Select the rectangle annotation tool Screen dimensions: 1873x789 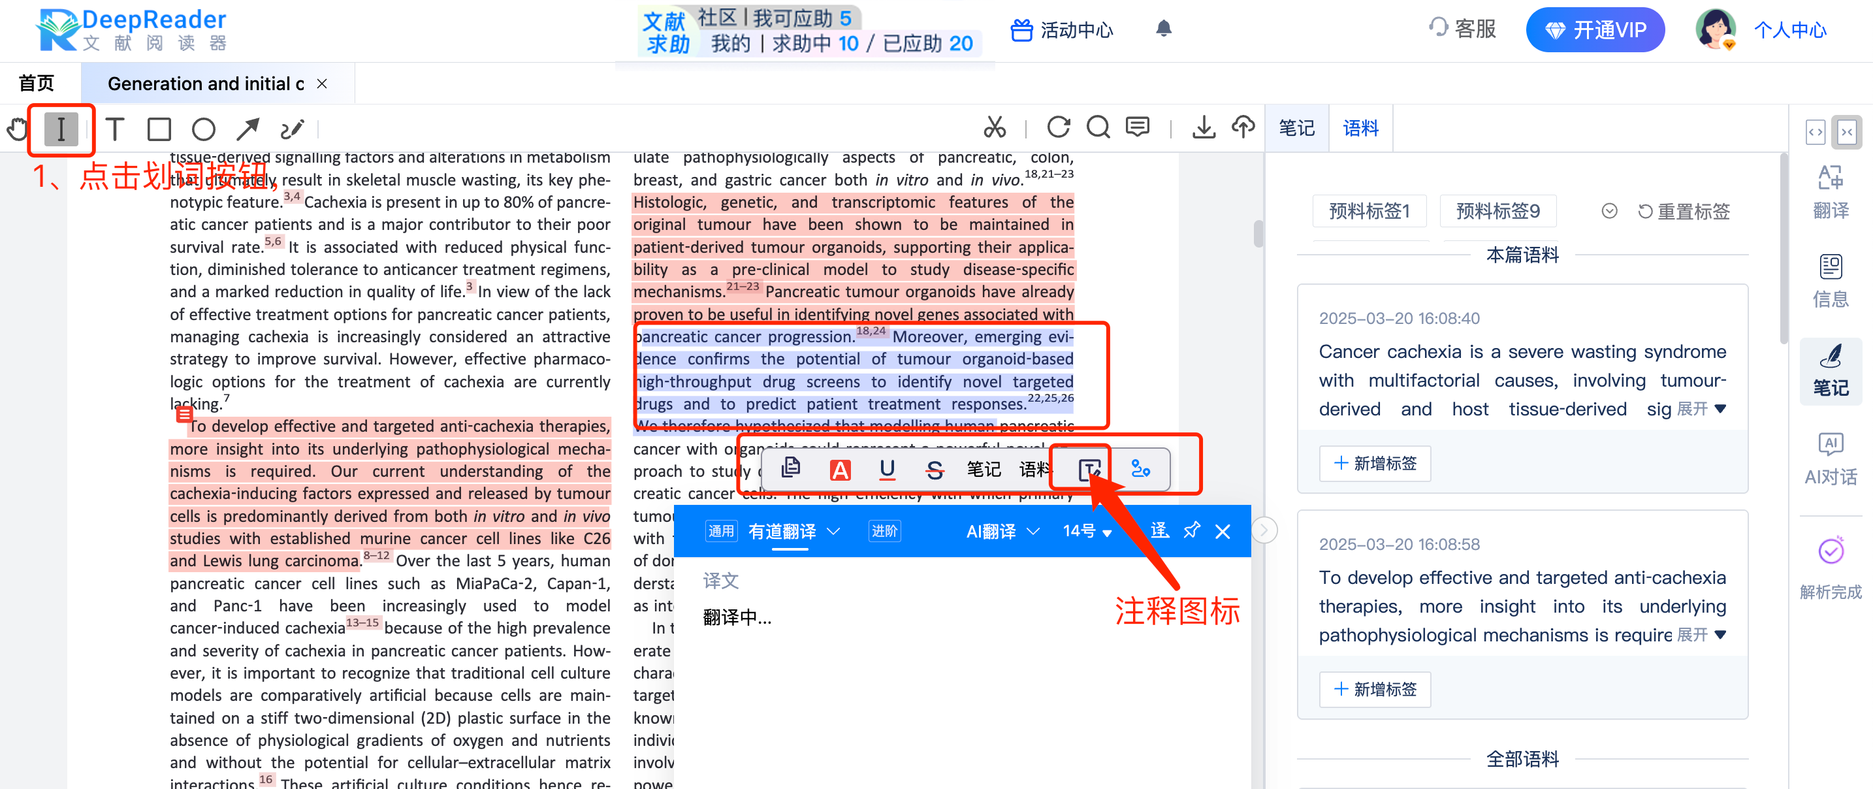tap(159, 128)
